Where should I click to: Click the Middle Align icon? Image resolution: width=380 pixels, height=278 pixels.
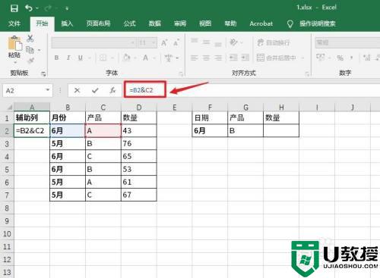(x=206, y=42)
